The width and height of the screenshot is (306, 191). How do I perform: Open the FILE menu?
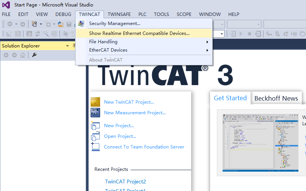6,14
